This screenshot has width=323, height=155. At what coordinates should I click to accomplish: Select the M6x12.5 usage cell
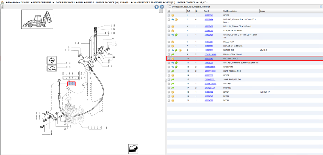click(263, 50)
